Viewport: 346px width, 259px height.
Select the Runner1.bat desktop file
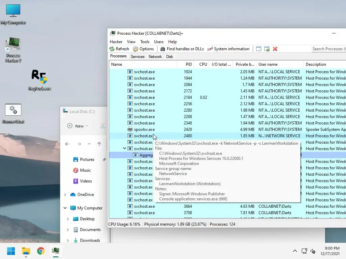tap(13, 113)
